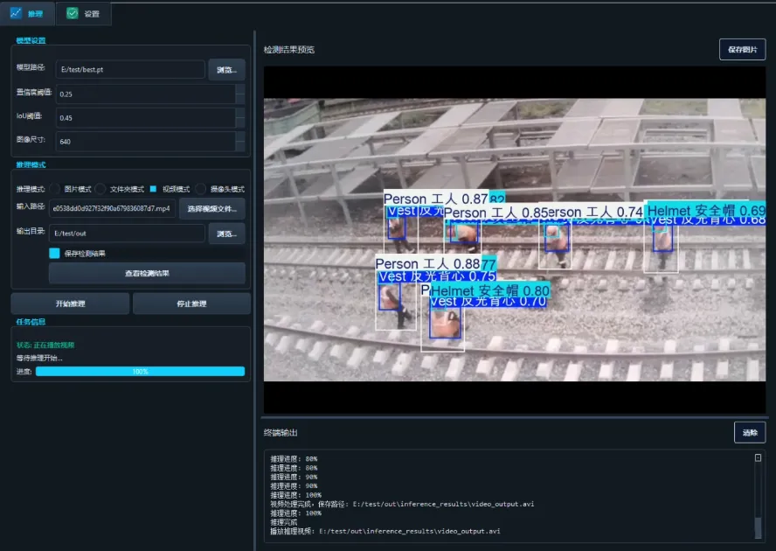Click the 保存图片 button

pyautogui.click(x=742, y=49)
